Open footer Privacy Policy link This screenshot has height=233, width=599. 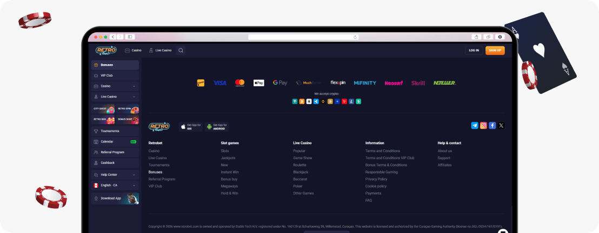(376, 179)
